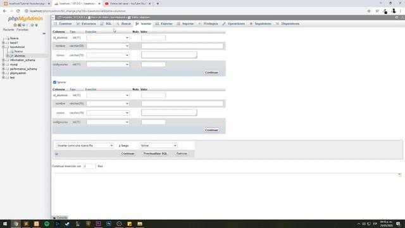The height and width of the screenshot is (228, 405).
Task: Open Recente link in sidebar
Action: tap(8, 30)
